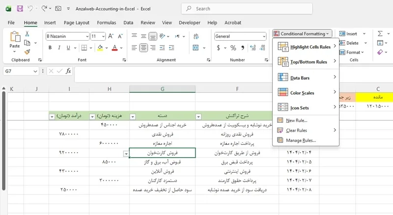Click the Paste clipboard icon

click(x=15, y=37)
